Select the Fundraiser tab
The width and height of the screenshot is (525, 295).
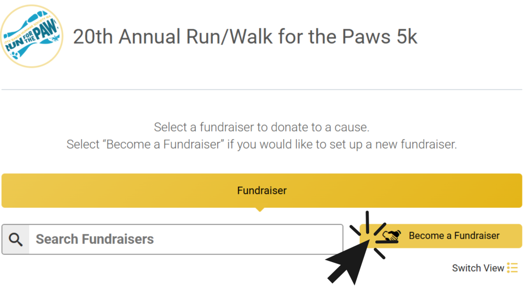point(261,191)
